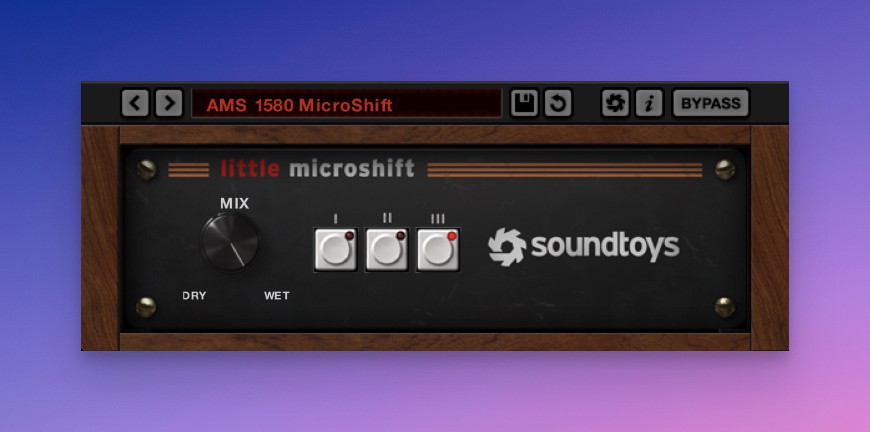This screenshot has width=870, height=432.
Task: Save preset using the floppy disk icon
Action: point(524,103)
